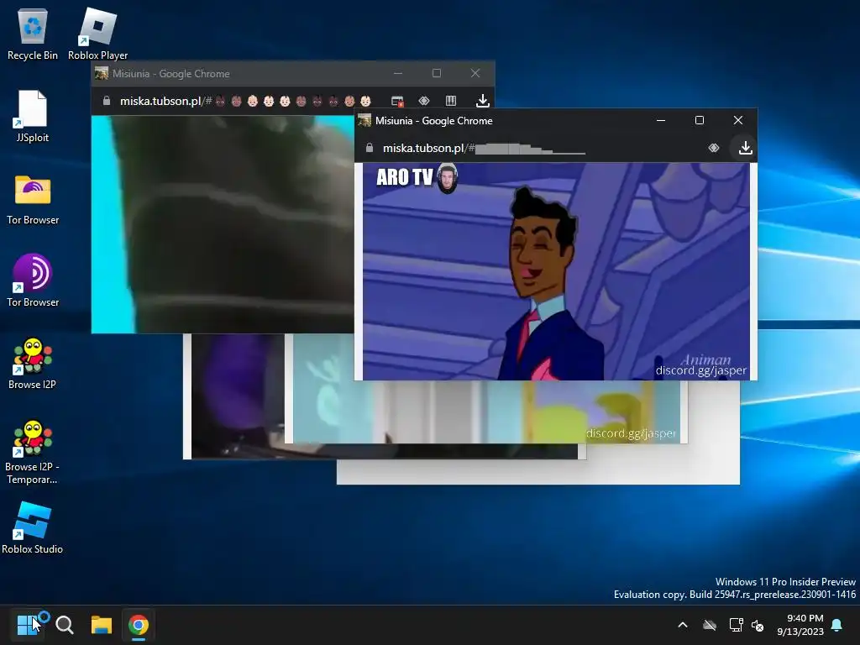This screenshot has width=860, height=645.
Task: Maximize the back Misiunia Chrome window
Action: (x=437, y=74)
